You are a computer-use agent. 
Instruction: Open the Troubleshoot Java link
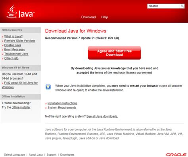coord(16,54)
